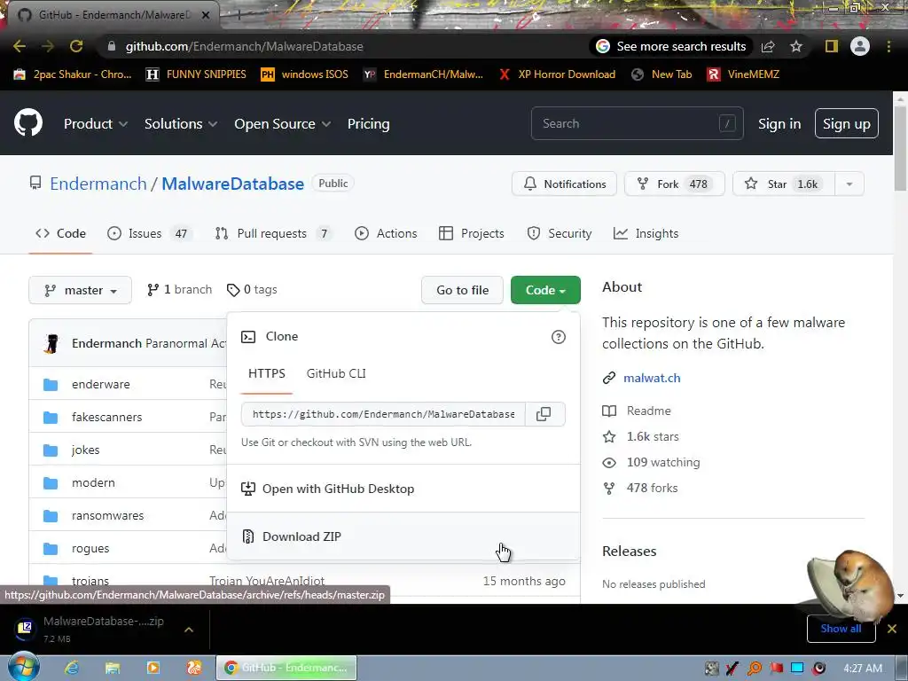Open Chrome's three-dot menu
Image resolution: width=908 pixels, height=681 pixels.
point(888,46)
